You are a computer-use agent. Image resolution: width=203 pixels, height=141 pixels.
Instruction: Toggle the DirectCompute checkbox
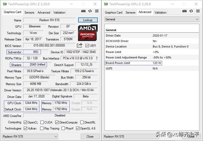tap(57, 122)
